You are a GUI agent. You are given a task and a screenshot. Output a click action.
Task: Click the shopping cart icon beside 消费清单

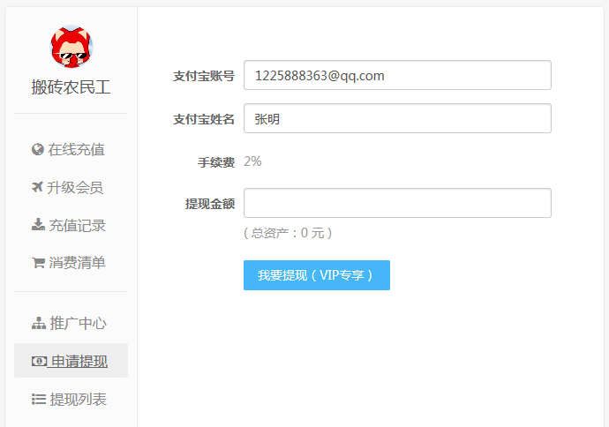[x=38, y=263]
